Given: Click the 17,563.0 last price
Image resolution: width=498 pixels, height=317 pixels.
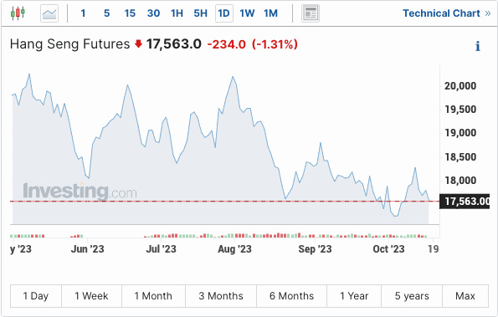Looking at the screenshot, I should click(x=174, y=44).
